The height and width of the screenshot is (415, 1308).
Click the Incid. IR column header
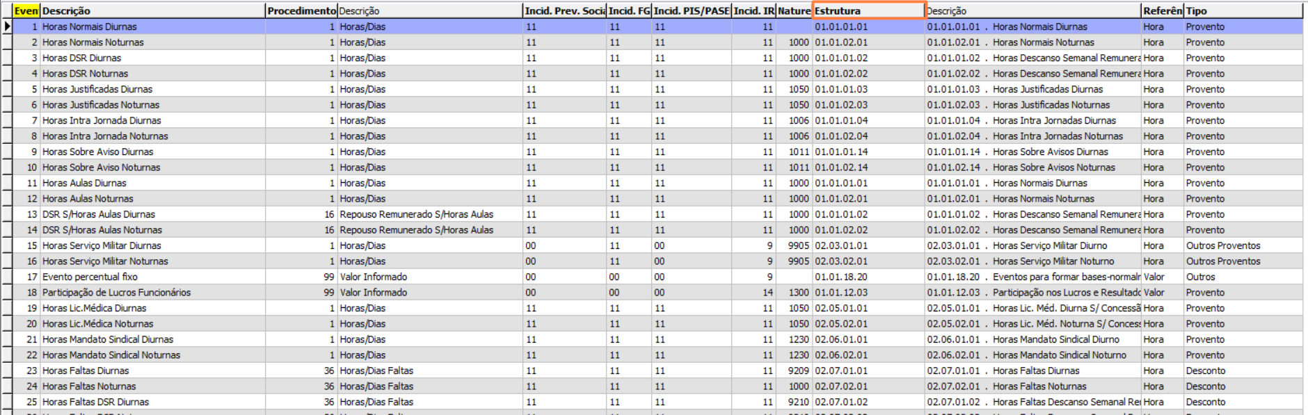(753, 10)
